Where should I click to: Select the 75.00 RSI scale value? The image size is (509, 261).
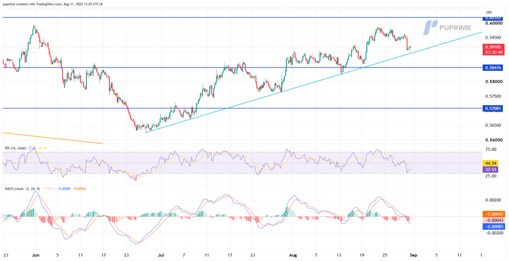[x=490, y=149]
